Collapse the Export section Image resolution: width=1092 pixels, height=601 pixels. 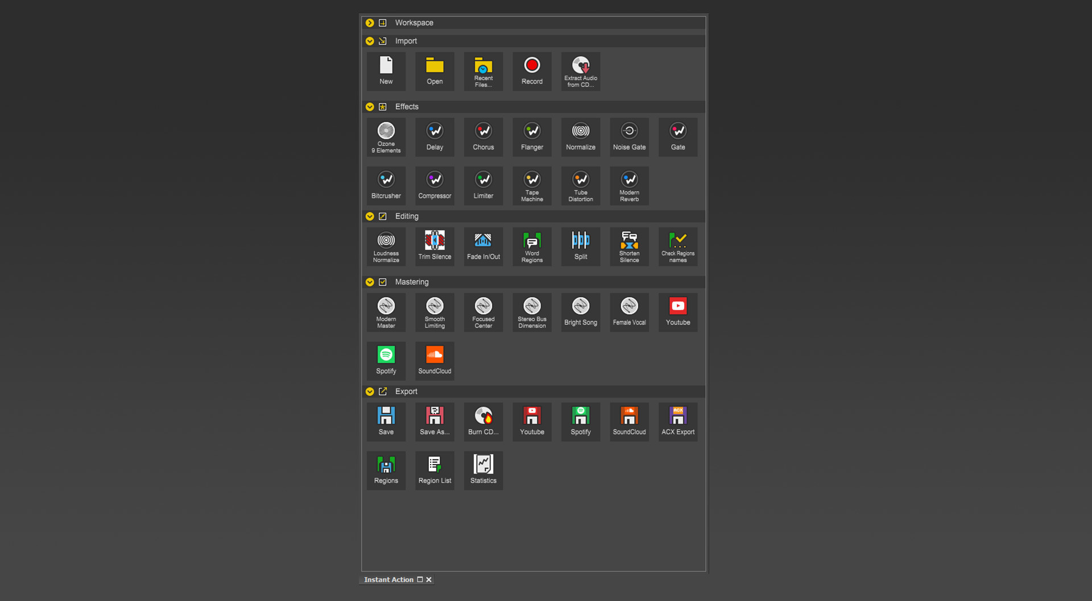[370, 391]
